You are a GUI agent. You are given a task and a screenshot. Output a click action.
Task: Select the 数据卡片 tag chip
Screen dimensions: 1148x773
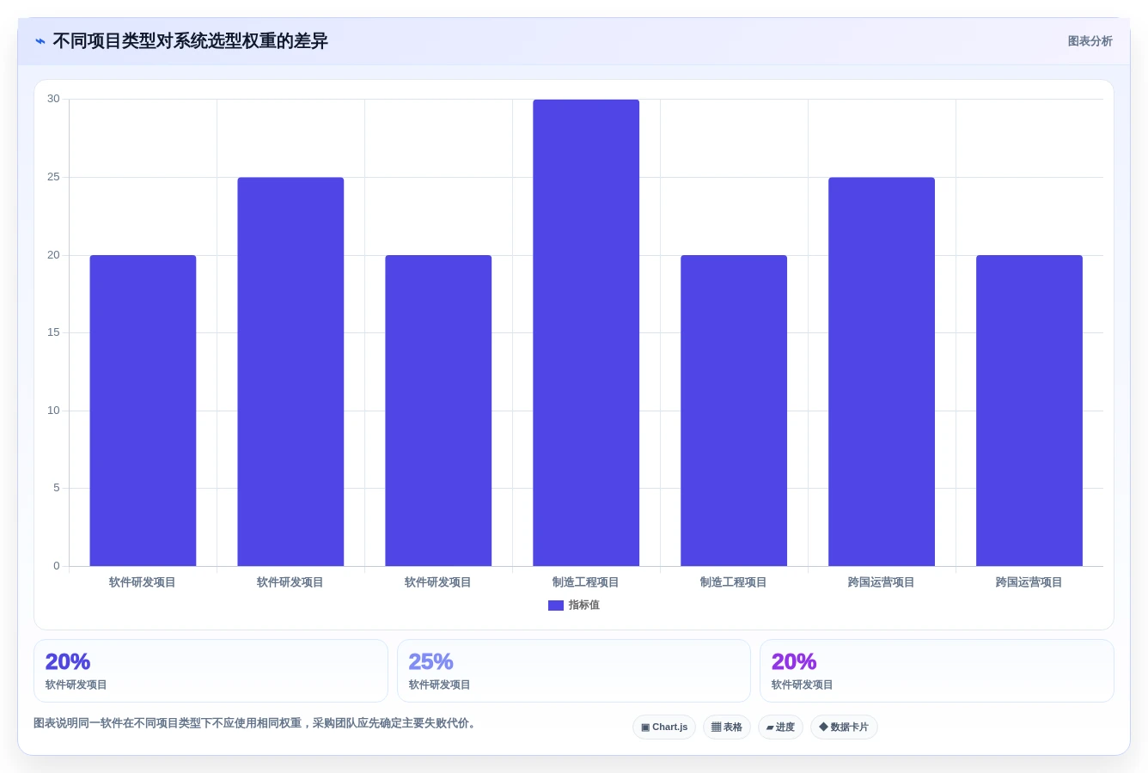[844, 727]
